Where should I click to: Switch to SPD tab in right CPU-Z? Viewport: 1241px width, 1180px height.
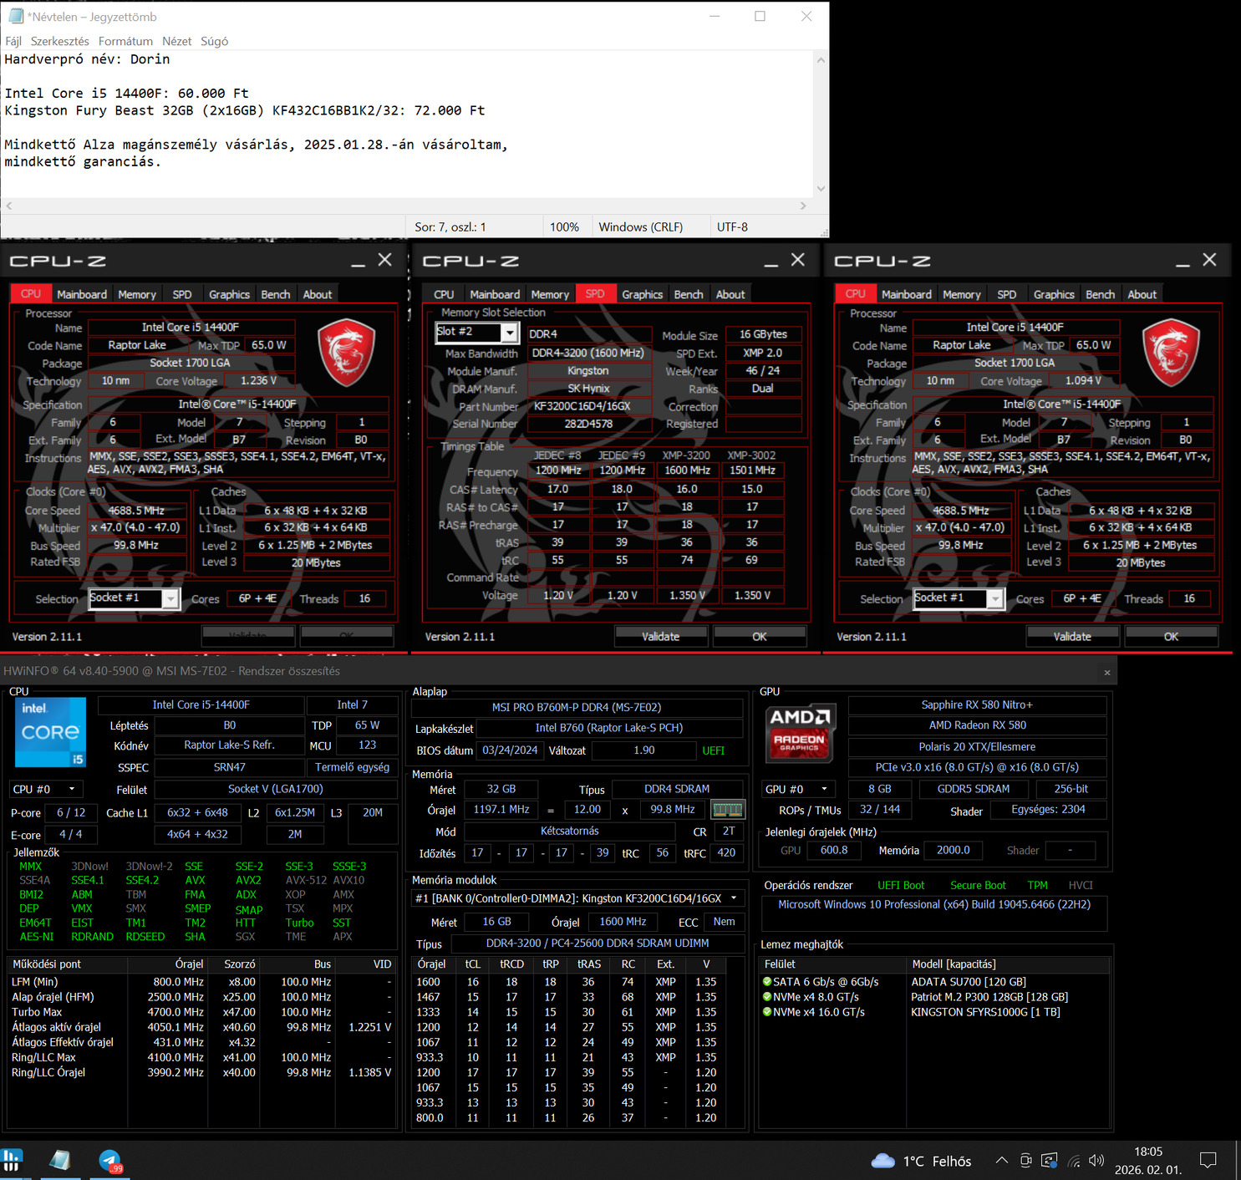tap(1007, 294)
